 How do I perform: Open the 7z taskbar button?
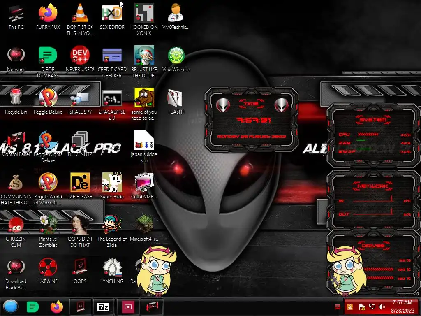point(103,307)
